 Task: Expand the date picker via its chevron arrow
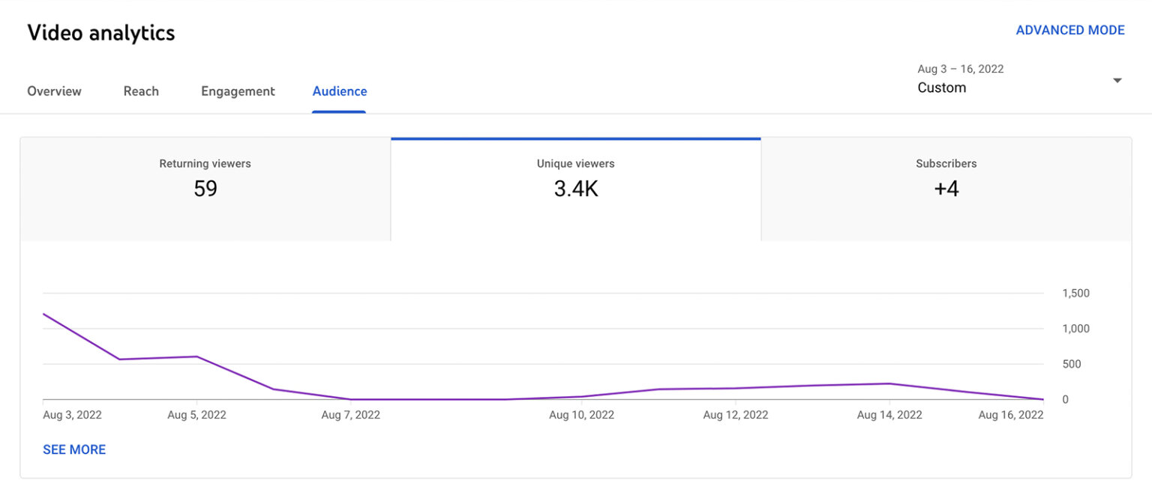1117,79
